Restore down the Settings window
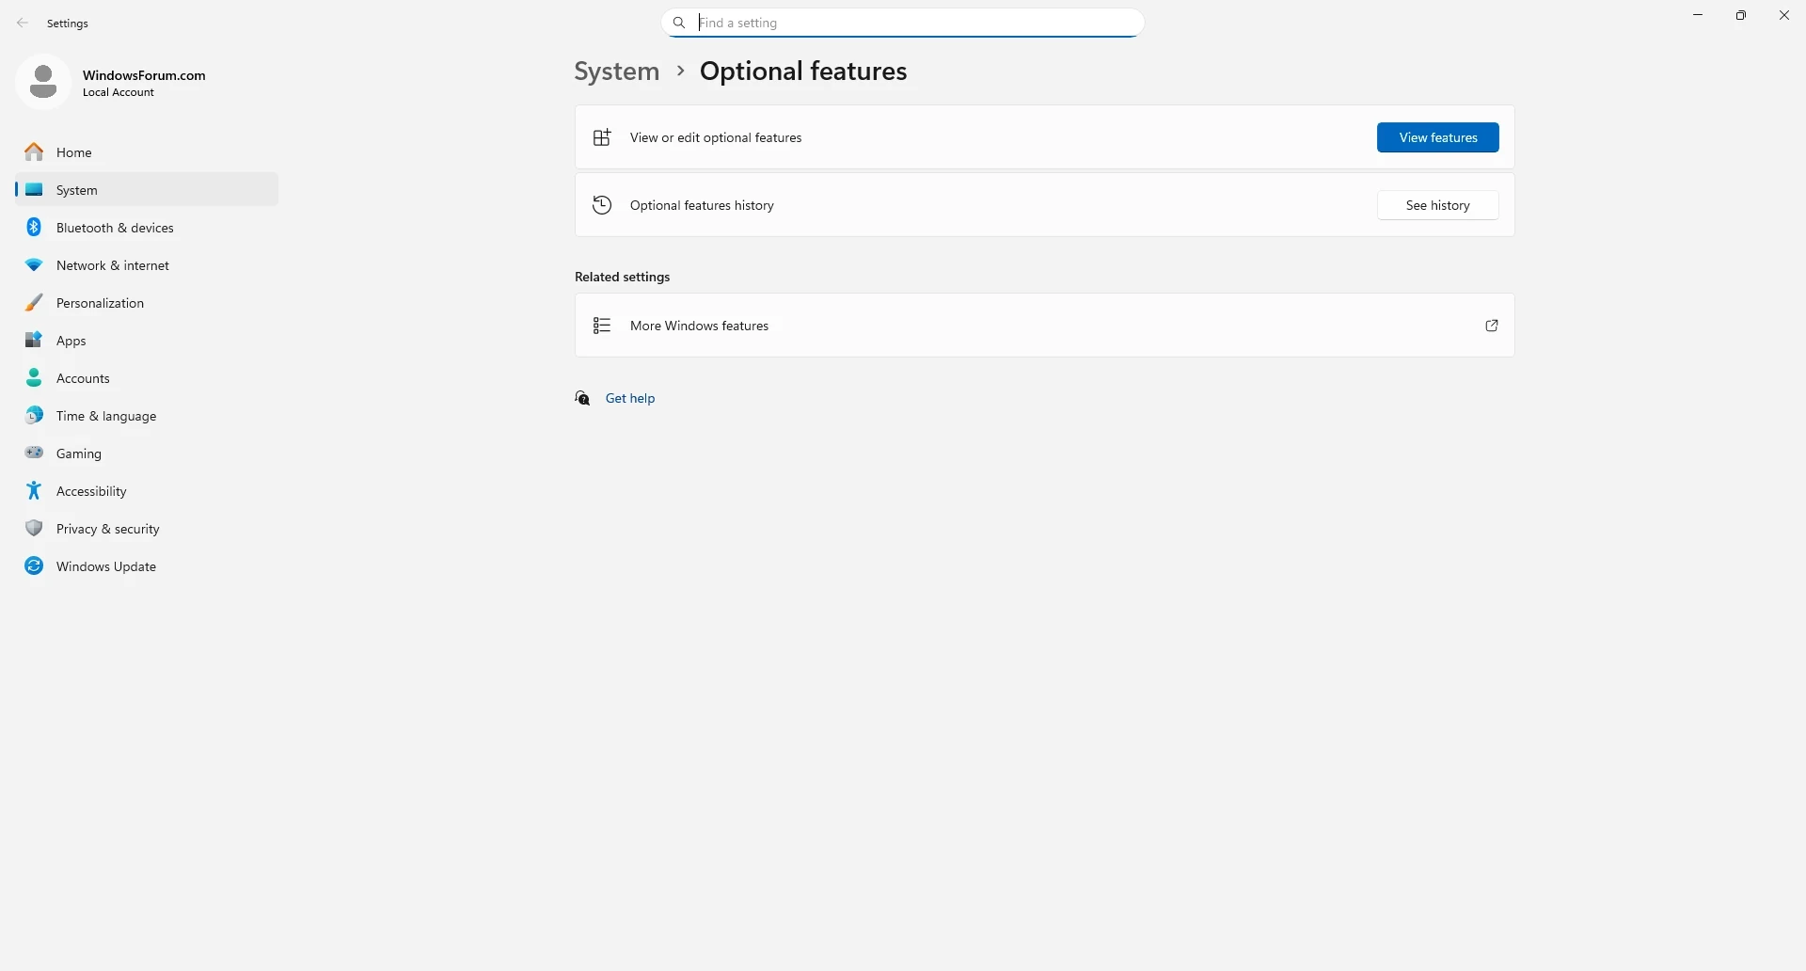This screenshot has height=971, width=1806. tap(1741, 15)
